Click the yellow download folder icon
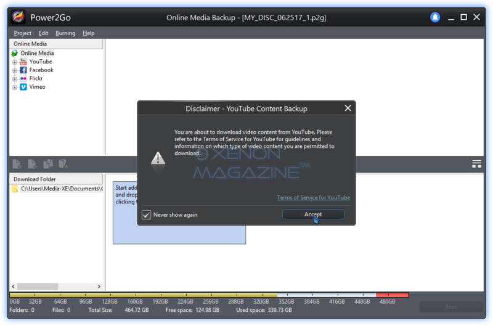This screenshot has width=493, height=326. (15, 189)
